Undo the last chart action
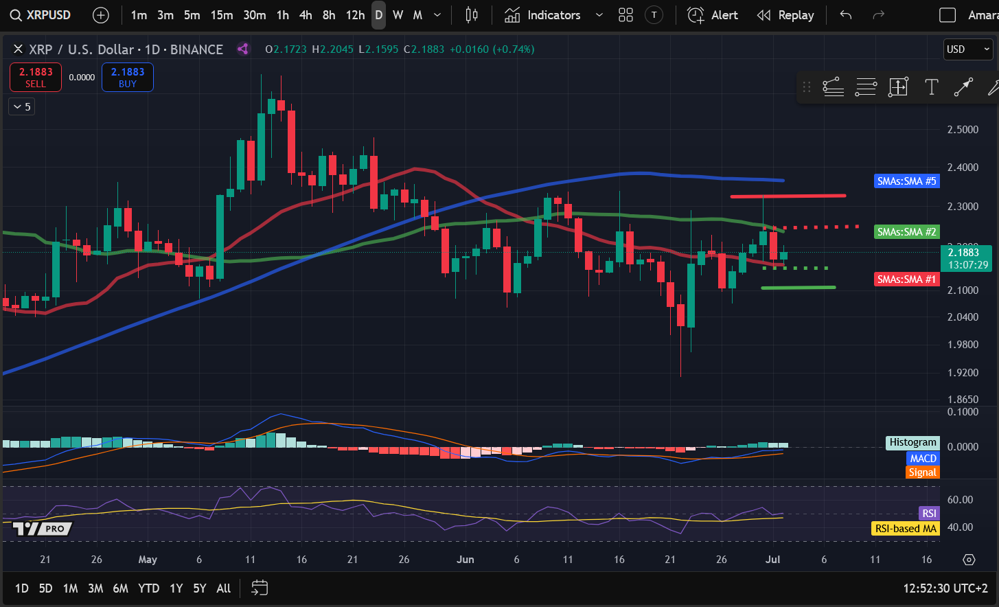This screenshot has width=999, height=607. [x=846, y=15]
